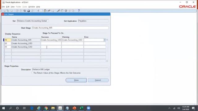Open Zoom app from the taskbar
The height and width of the screenshot is (111, 198).
coord(88,108)
